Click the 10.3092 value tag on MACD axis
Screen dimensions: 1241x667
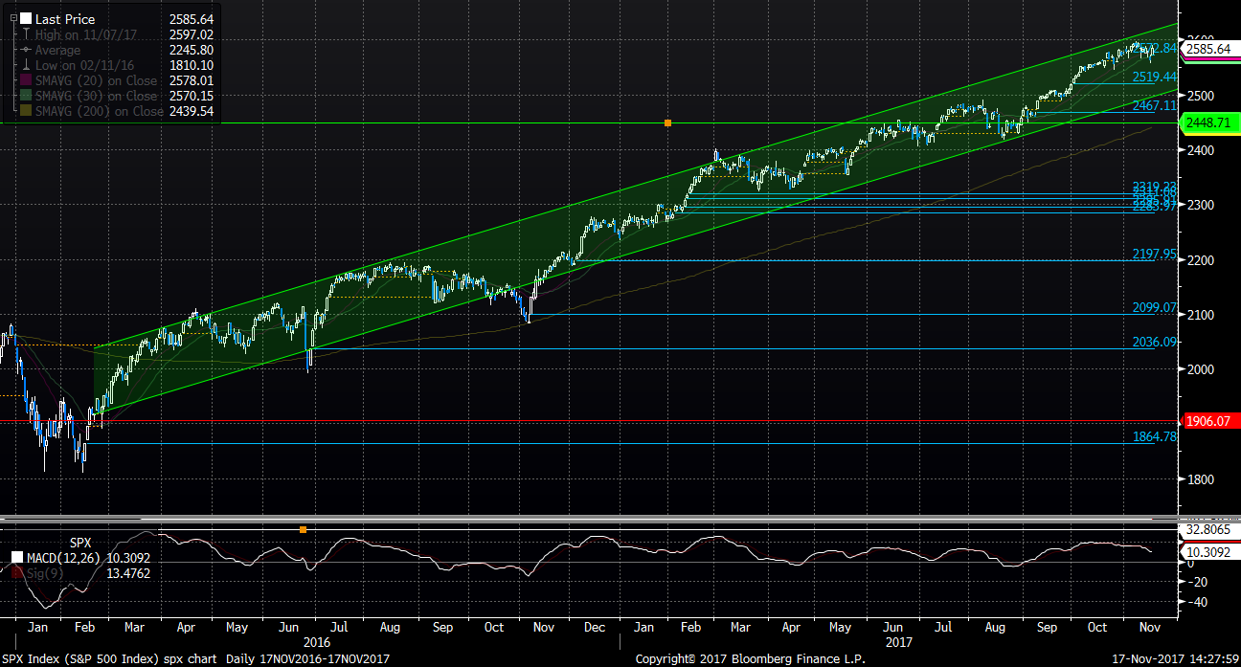(1210, 553)
